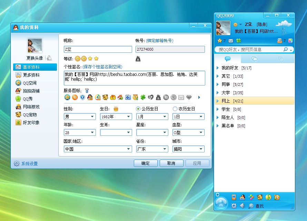Open birth month 1月 dropdown
Viewport: 307px width, 221px height.
click(x=152, y=117)
